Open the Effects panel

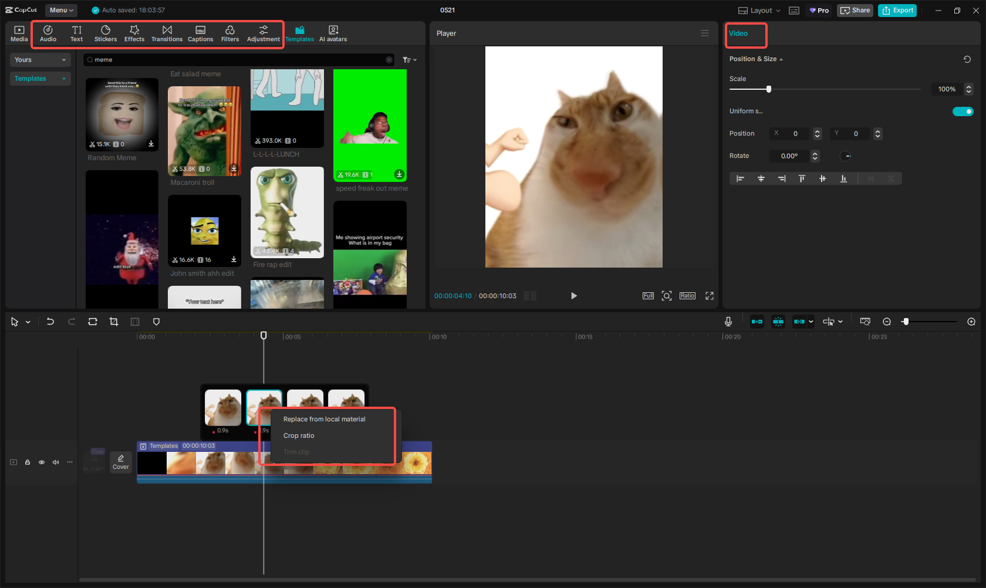[x=134, y=33]
